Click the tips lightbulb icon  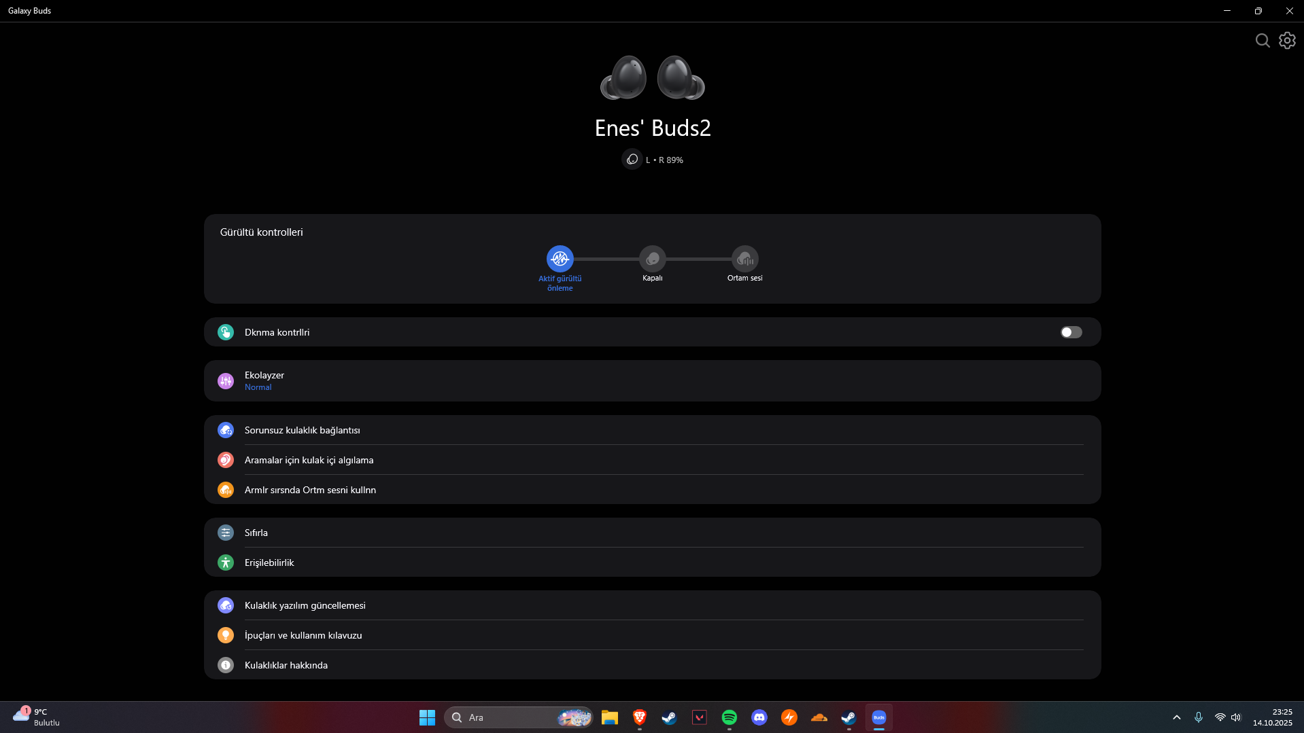[226, 635]
